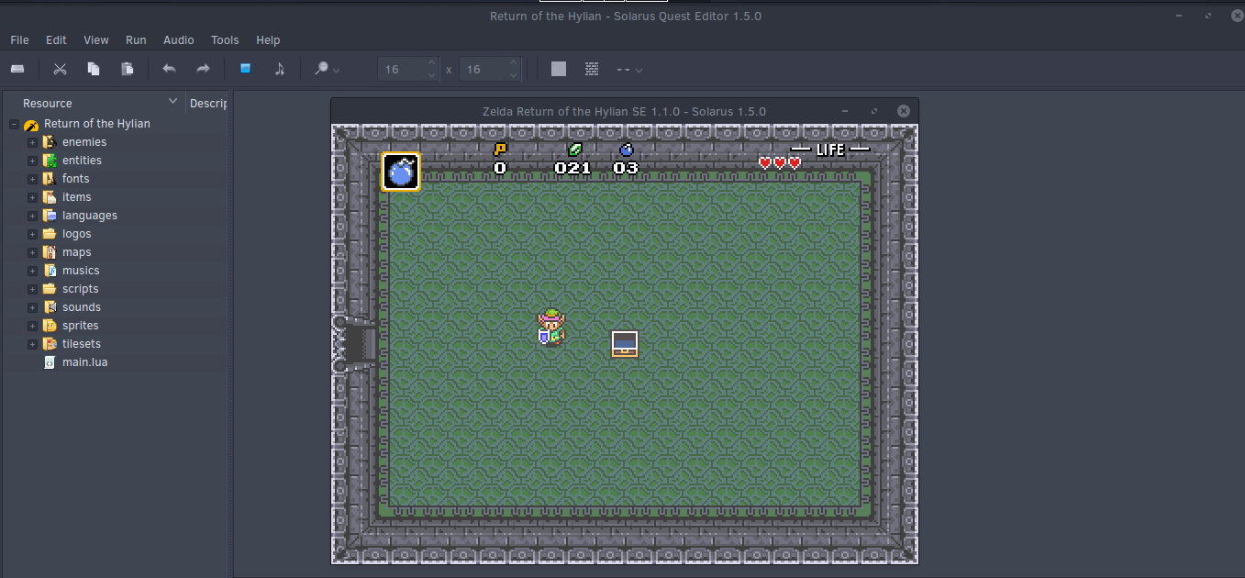This screenshot has height=578, width=1245.
Task: Click the Descrip column header
Action: 208,103
